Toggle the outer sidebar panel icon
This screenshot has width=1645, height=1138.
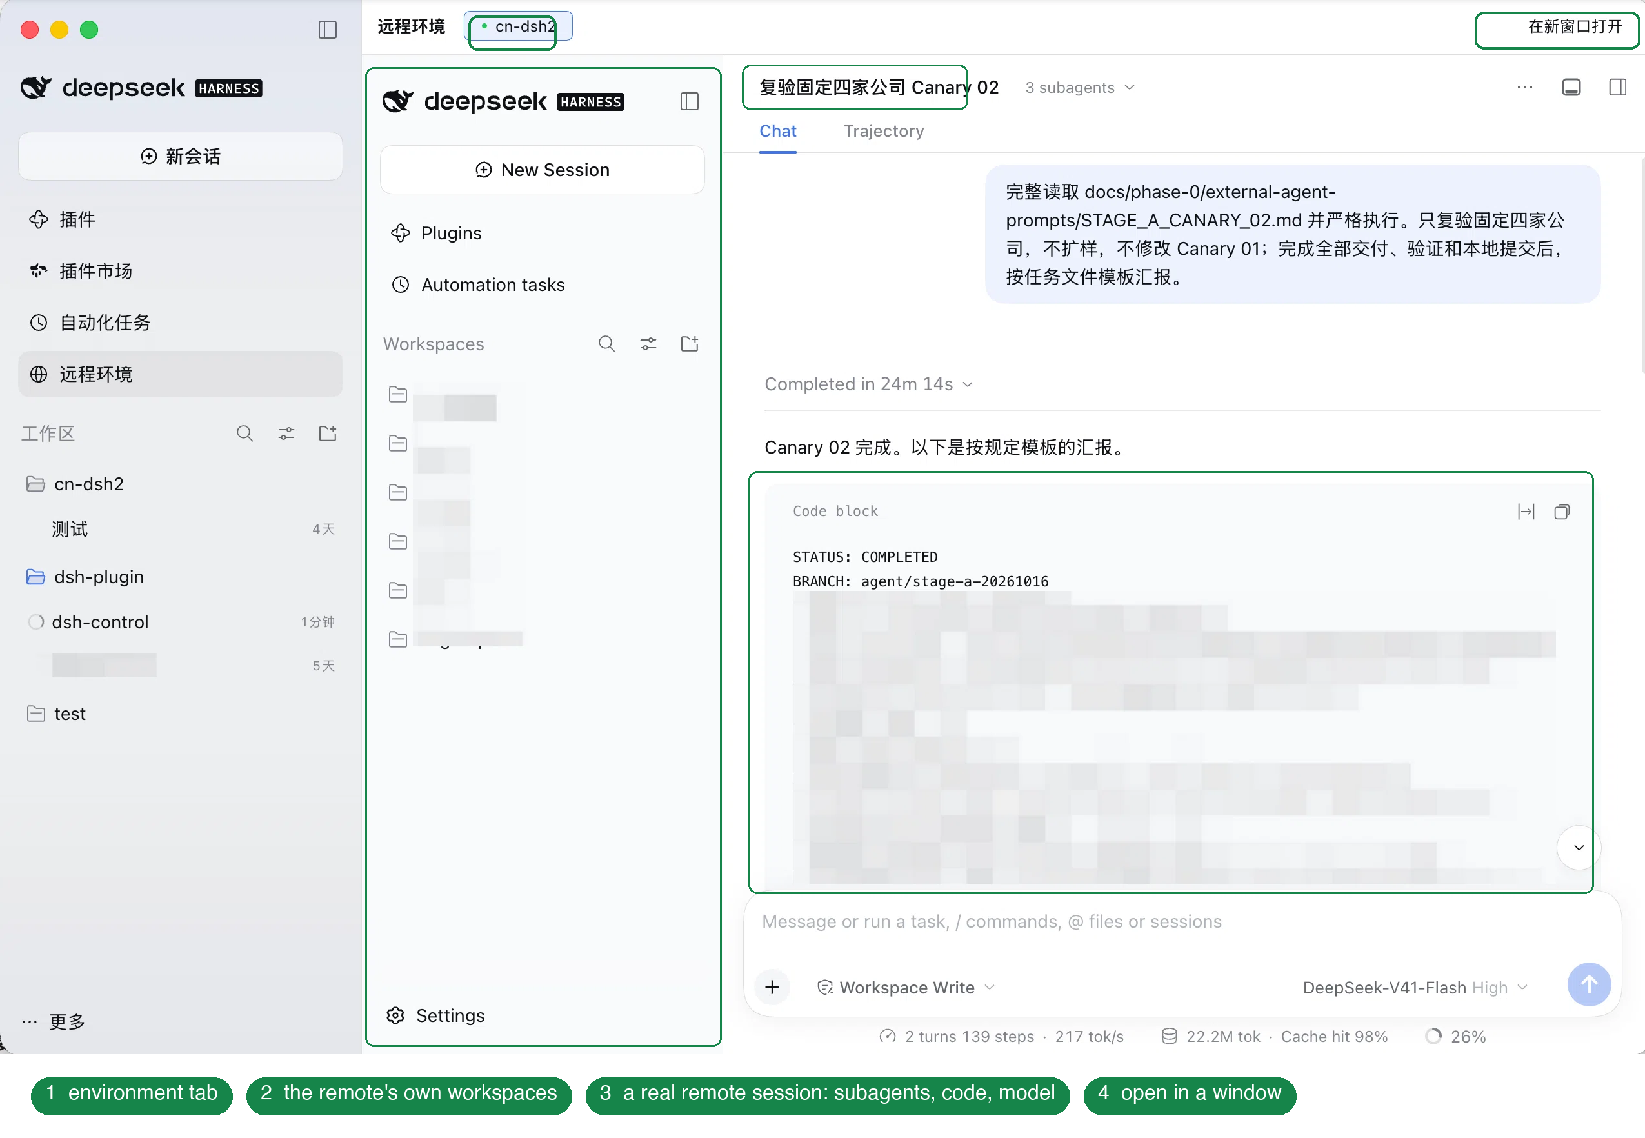pos(327,29)
